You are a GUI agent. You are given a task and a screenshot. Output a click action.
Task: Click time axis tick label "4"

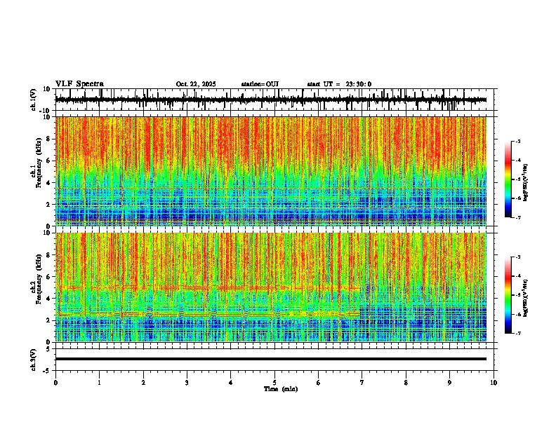231,383
